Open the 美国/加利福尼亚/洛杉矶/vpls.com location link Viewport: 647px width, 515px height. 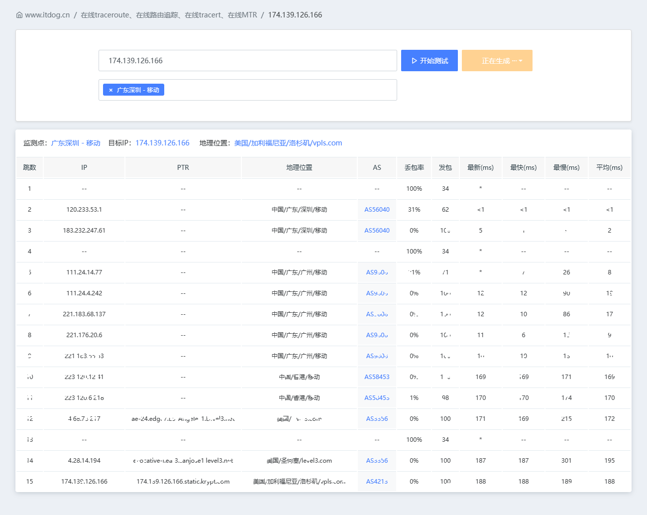pos(288,143)
